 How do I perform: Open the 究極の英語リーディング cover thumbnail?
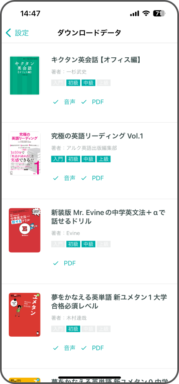click(25, 153)
